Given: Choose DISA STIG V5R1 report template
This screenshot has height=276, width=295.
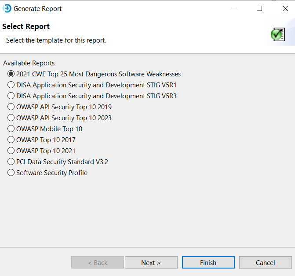Looking at the screenshot, I should coord(11,85).
